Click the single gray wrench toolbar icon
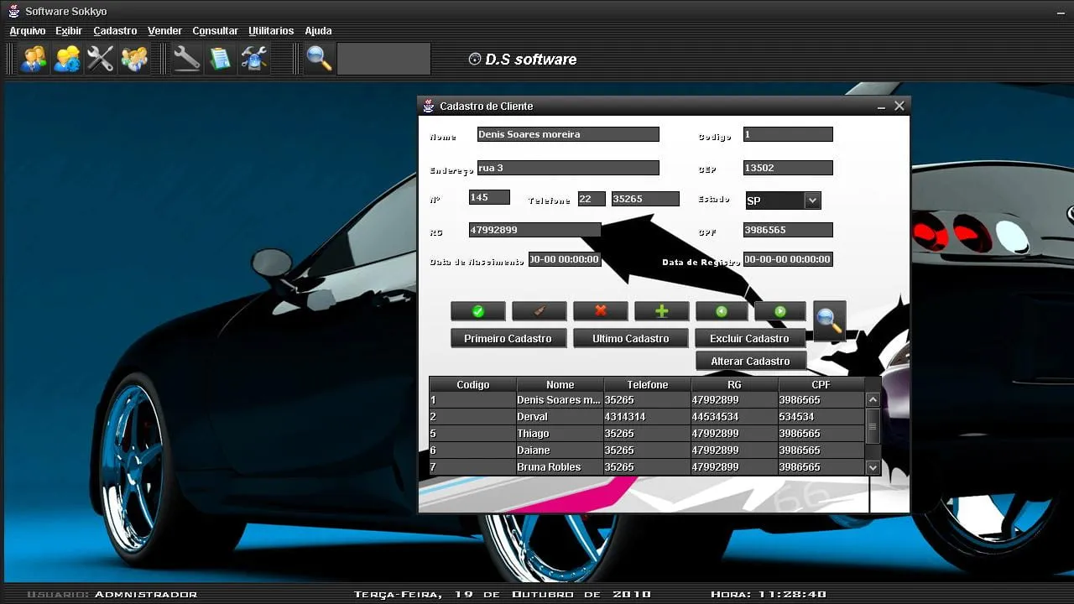Screen dimensions: 1074x604 point(186,59)
